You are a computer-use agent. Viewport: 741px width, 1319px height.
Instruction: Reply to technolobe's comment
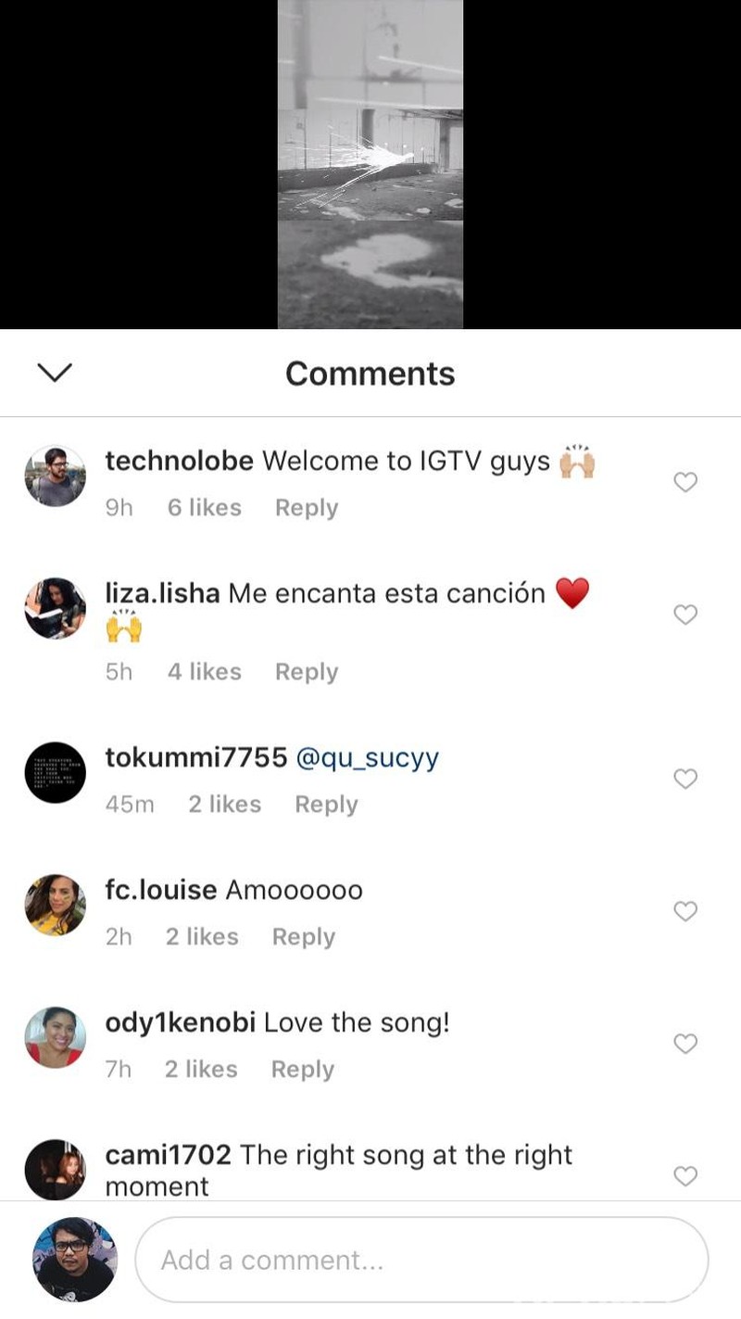[x=307, y=508]
